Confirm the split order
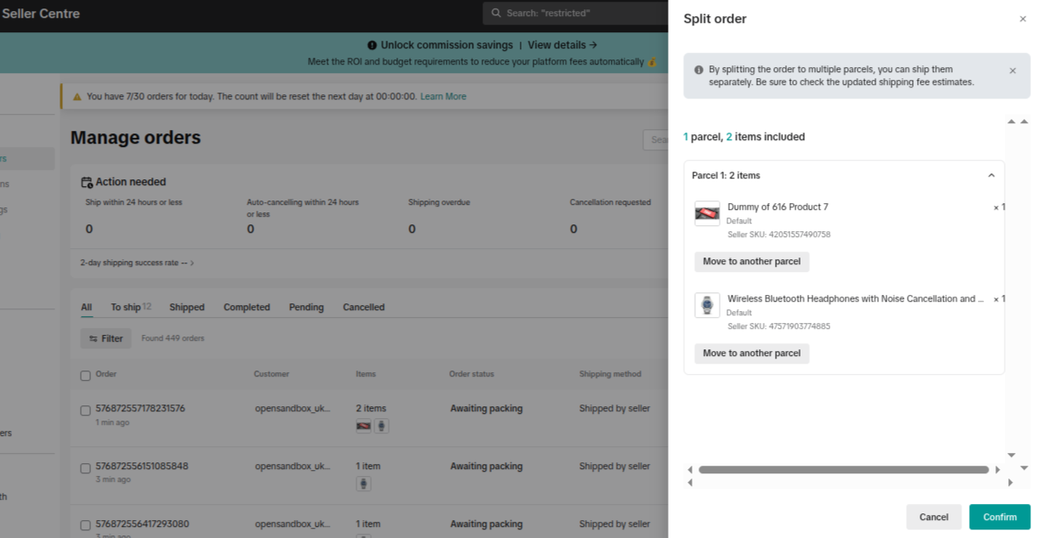The width and height of the screenshot is (1043, 538). point(1000,517)
